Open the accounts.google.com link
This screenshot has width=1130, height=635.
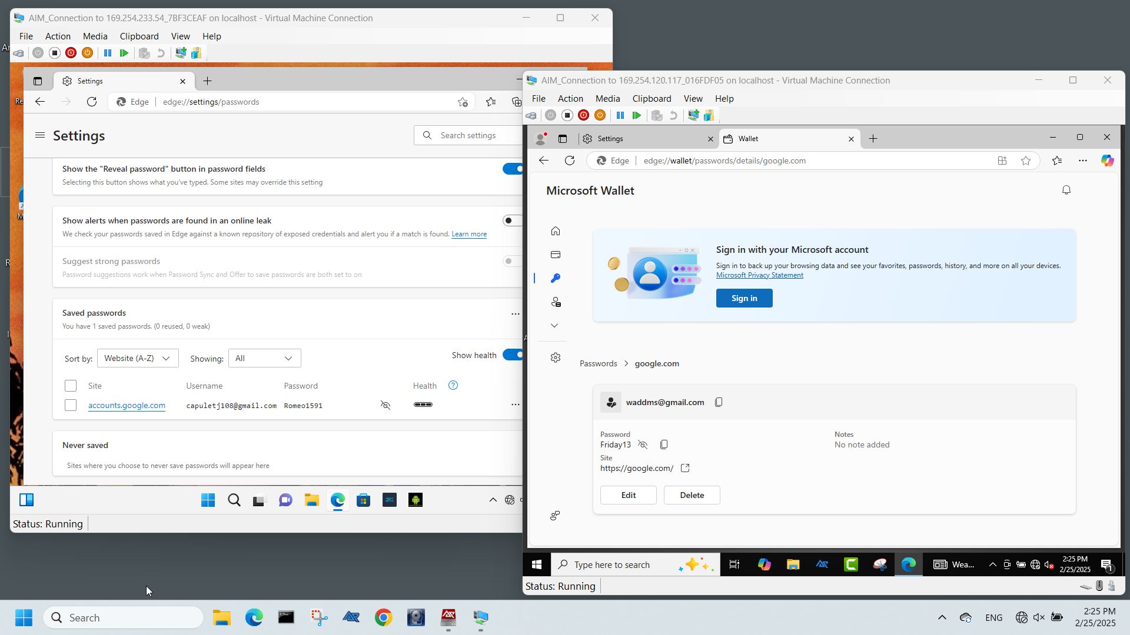(x=127, y=405)
